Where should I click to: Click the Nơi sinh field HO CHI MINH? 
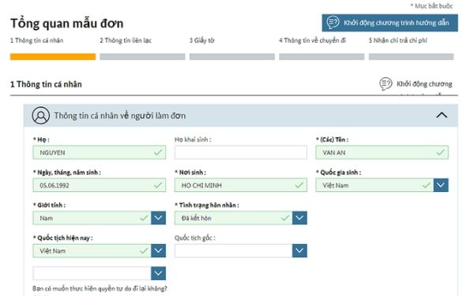(241, 185)
